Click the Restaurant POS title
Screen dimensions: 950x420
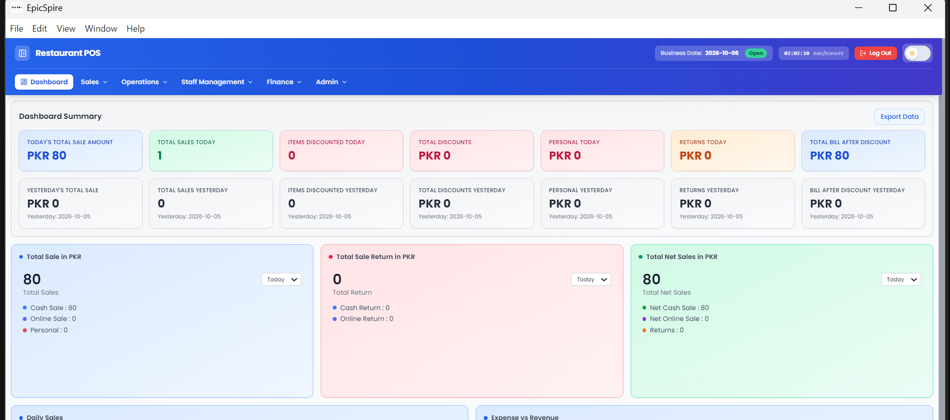coord(68,53)
